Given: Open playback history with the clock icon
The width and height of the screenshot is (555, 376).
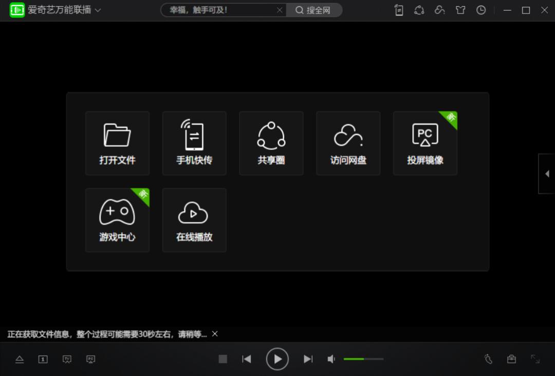Looking at the screenshot, I should click(482, 10).
